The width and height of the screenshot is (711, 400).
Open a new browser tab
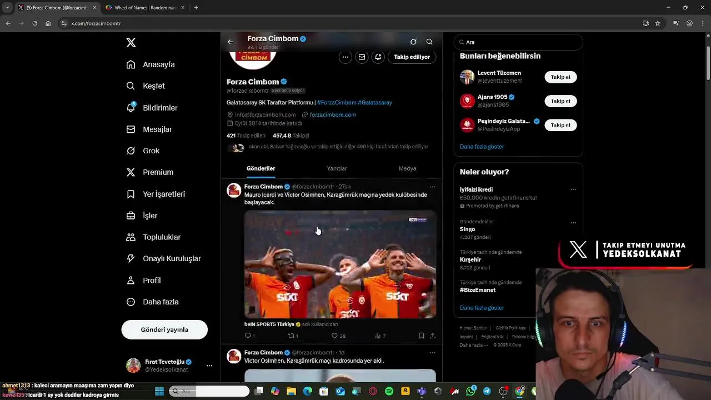(196, 8)
